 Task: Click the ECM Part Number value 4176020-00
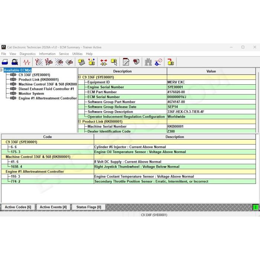176,92
